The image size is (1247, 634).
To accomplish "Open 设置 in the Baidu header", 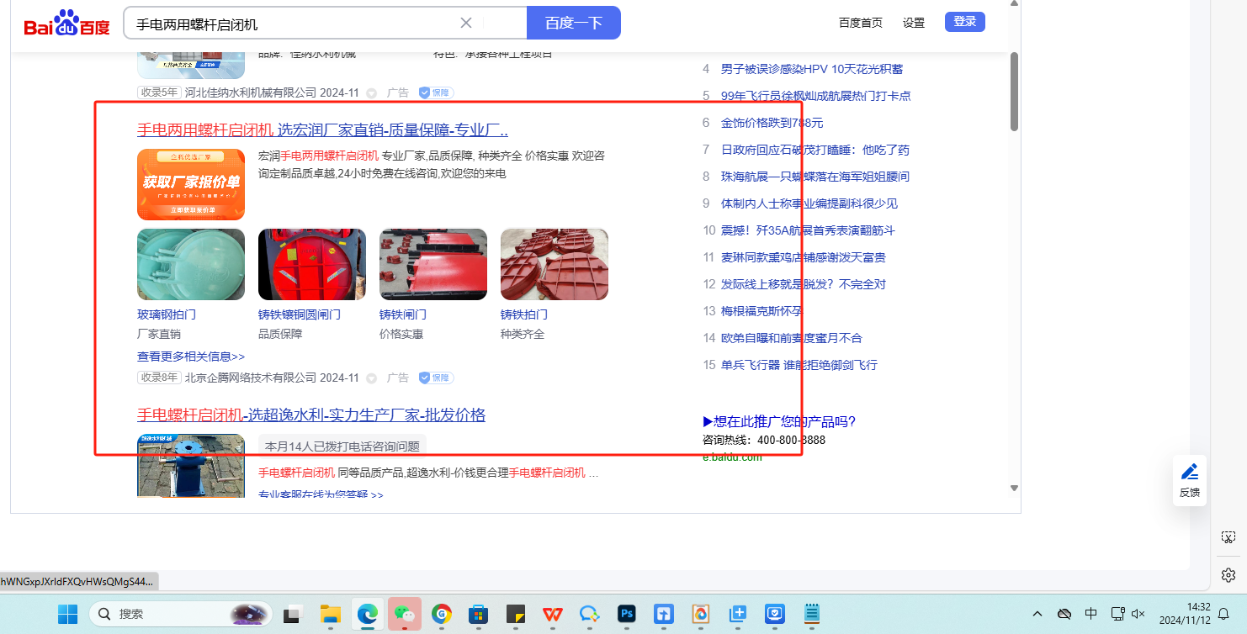I will (914, 23).
